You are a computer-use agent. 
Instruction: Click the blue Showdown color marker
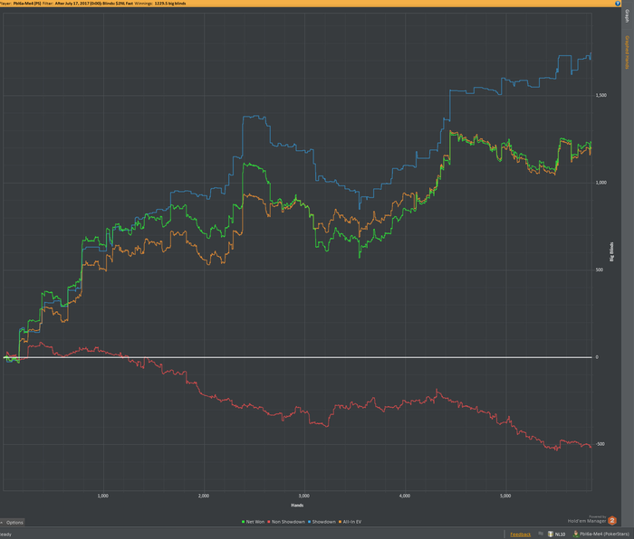click(310, 522)
